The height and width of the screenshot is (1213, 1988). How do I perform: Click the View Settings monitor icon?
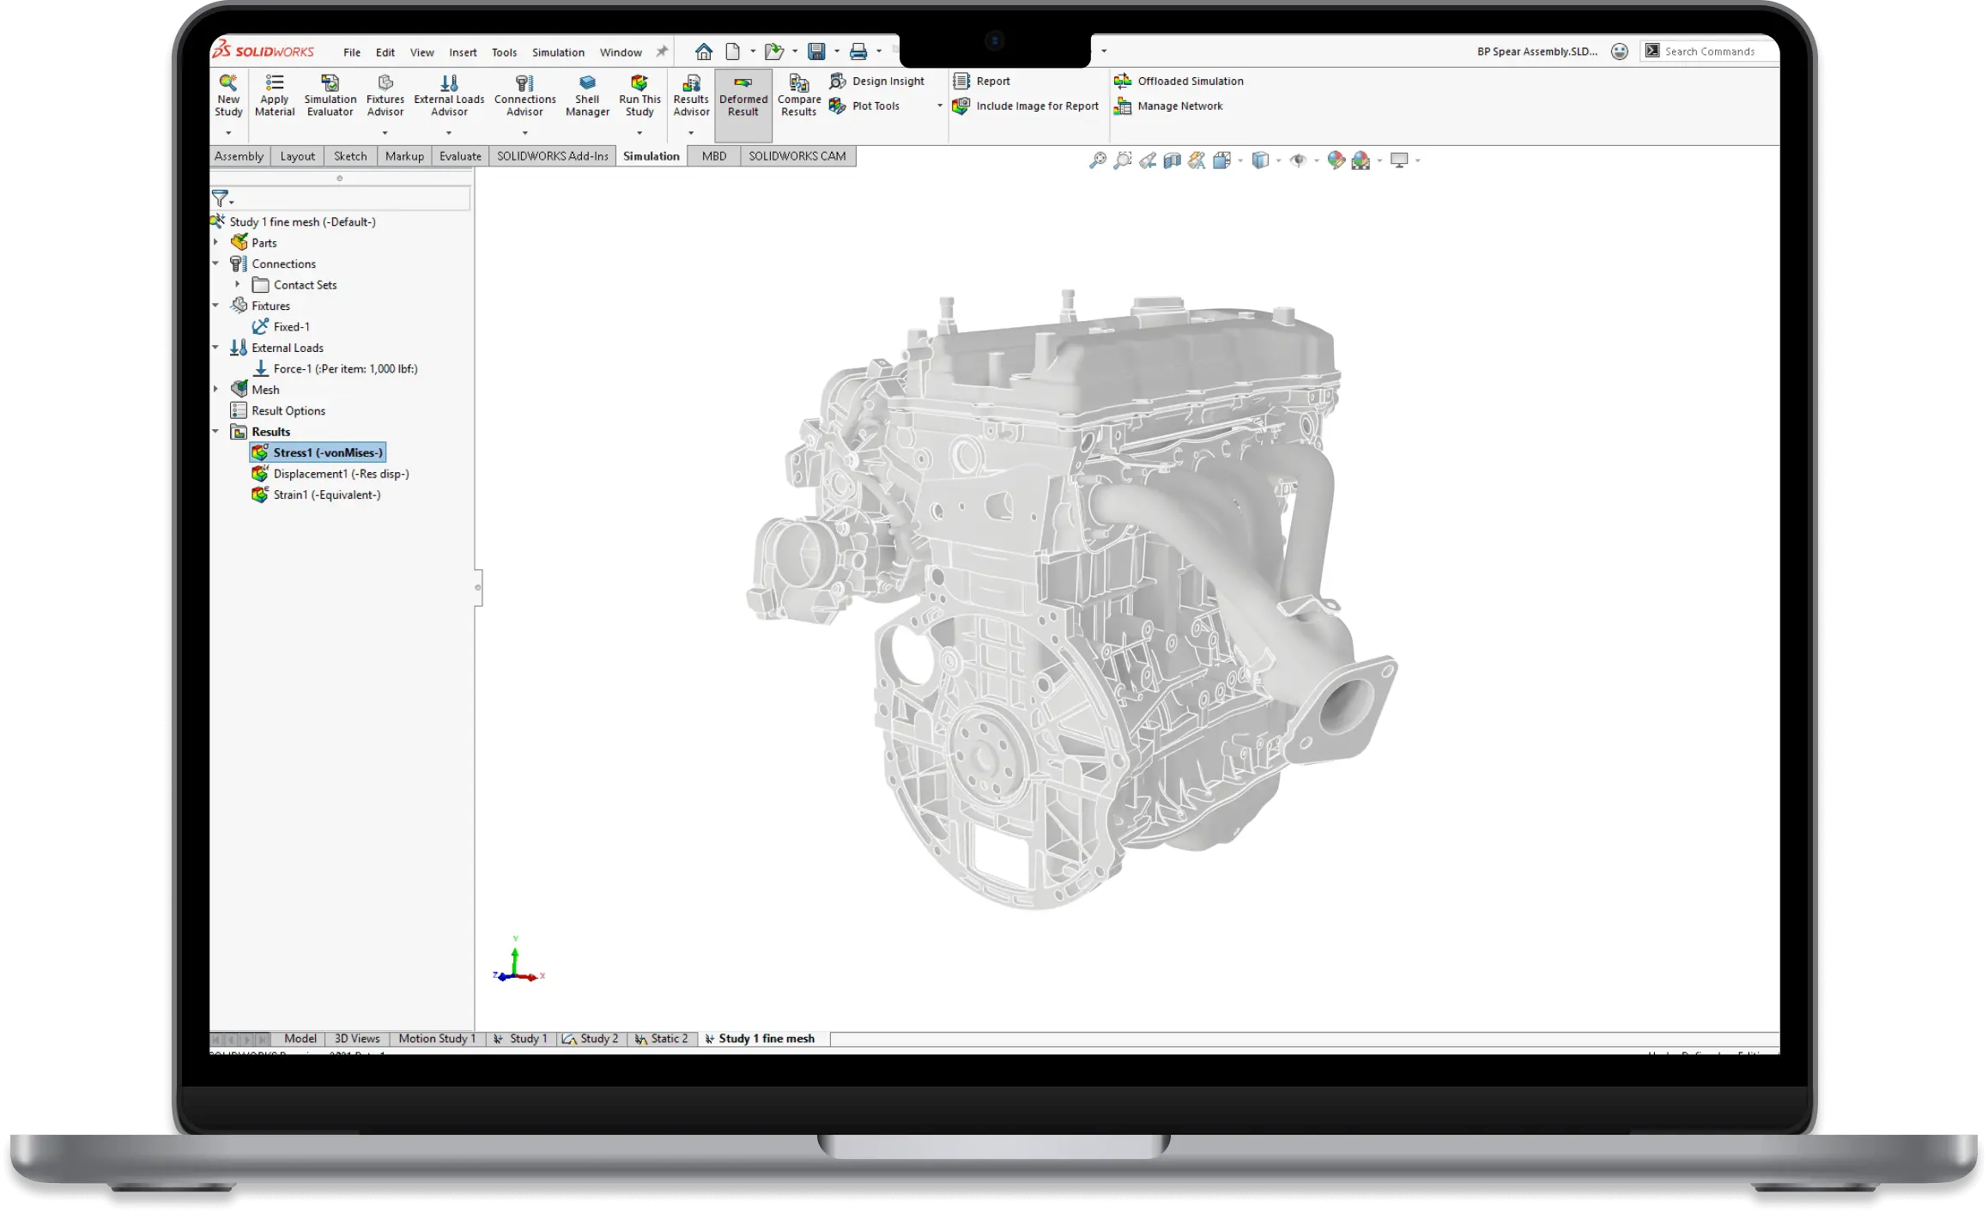[x=1399, y=161]
